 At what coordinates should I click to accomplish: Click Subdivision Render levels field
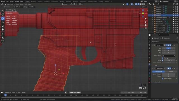(x=169, y=76)
